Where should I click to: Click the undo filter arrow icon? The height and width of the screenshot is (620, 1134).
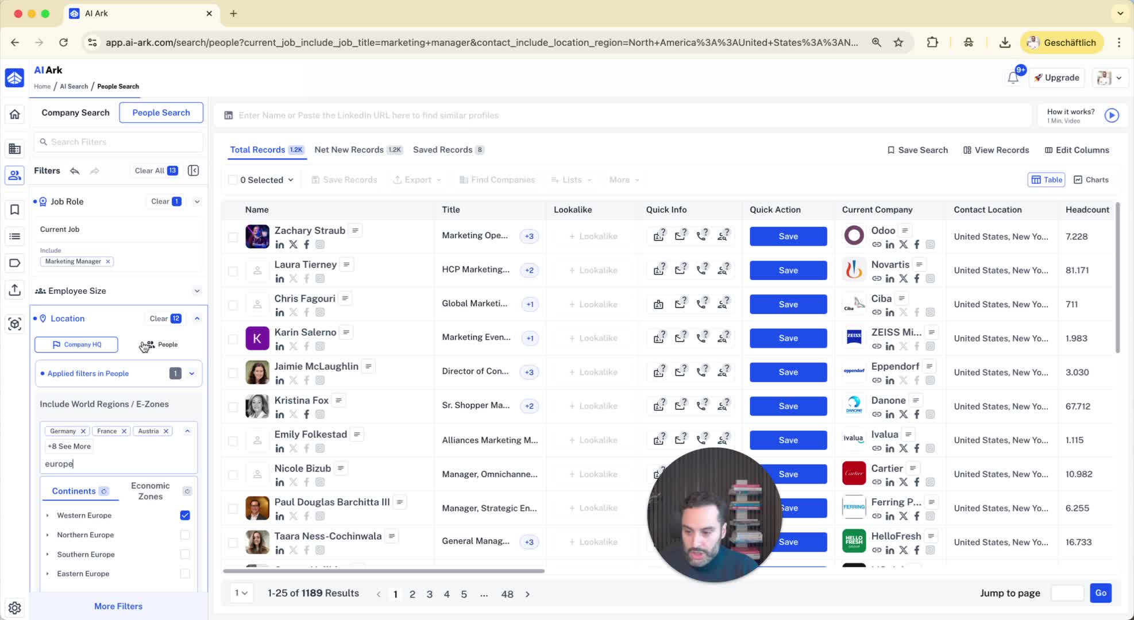pyautogui.click(x=75, y=170)
